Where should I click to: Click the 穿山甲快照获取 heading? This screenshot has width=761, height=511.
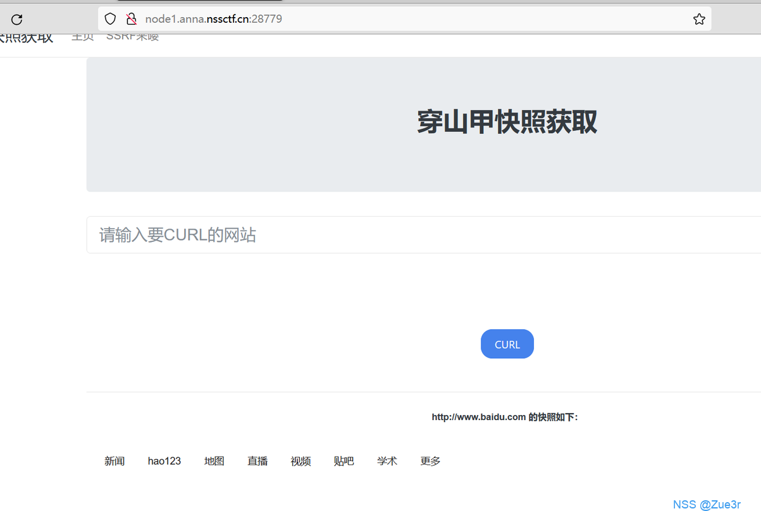tap(507, 122)
